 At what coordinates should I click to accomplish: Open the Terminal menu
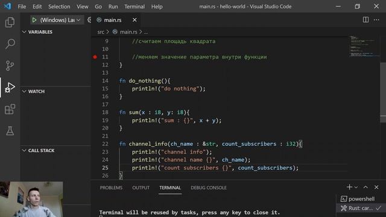click(134, 7)
